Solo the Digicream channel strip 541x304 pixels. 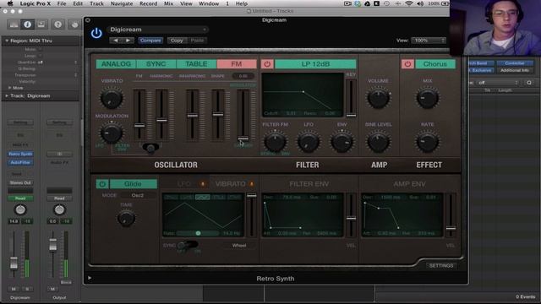(x=27, y=289)
